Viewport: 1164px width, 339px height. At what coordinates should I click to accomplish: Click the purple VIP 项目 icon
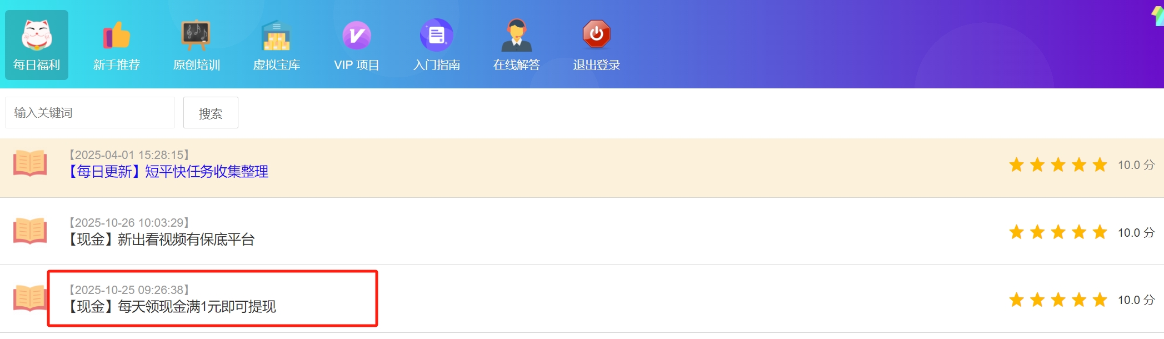point(356,35)
